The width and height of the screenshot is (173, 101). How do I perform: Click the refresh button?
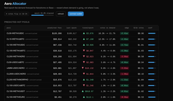[x=61, y=14]
